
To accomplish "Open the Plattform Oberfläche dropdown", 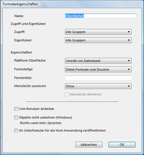I will click(98, 61).
